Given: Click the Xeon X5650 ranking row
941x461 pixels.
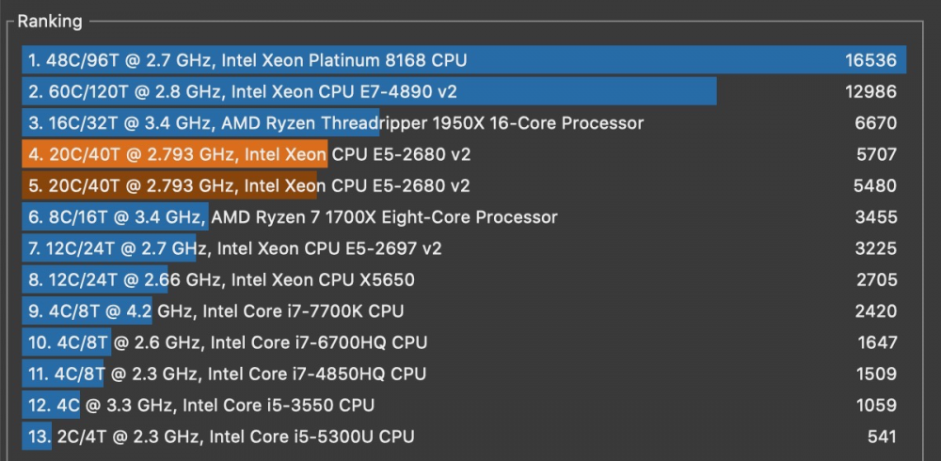Looking at the screenshot, I should click(x=464, y=279).
